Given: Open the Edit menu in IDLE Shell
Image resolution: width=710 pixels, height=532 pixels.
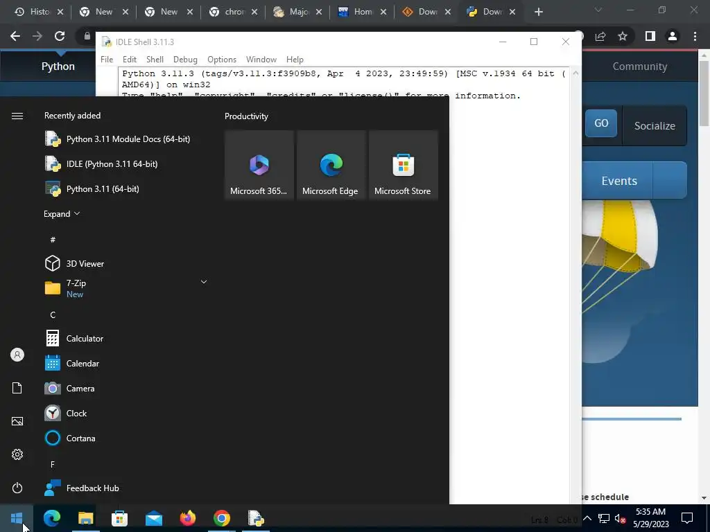Looking at the screenshot, I should (130, 60).
